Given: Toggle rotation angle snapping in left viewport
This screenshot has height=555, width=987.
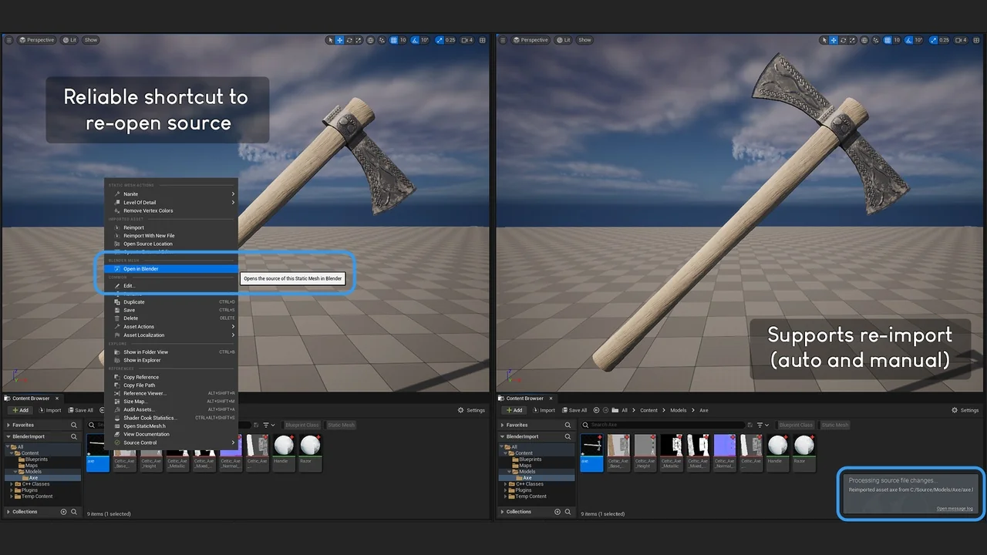Looking at the screenshot, I should 414,40.
